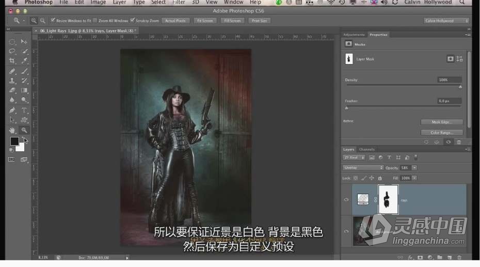This screenshot has width=480, height=267.
Task: Toggle Quick Mask mode
Action: [11, 160]
